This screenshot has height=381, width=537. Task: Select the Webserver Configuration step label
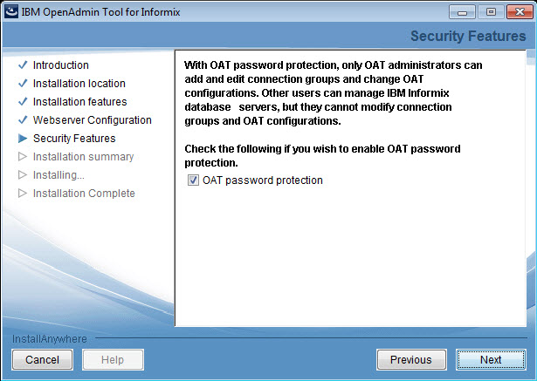[93, 120]
